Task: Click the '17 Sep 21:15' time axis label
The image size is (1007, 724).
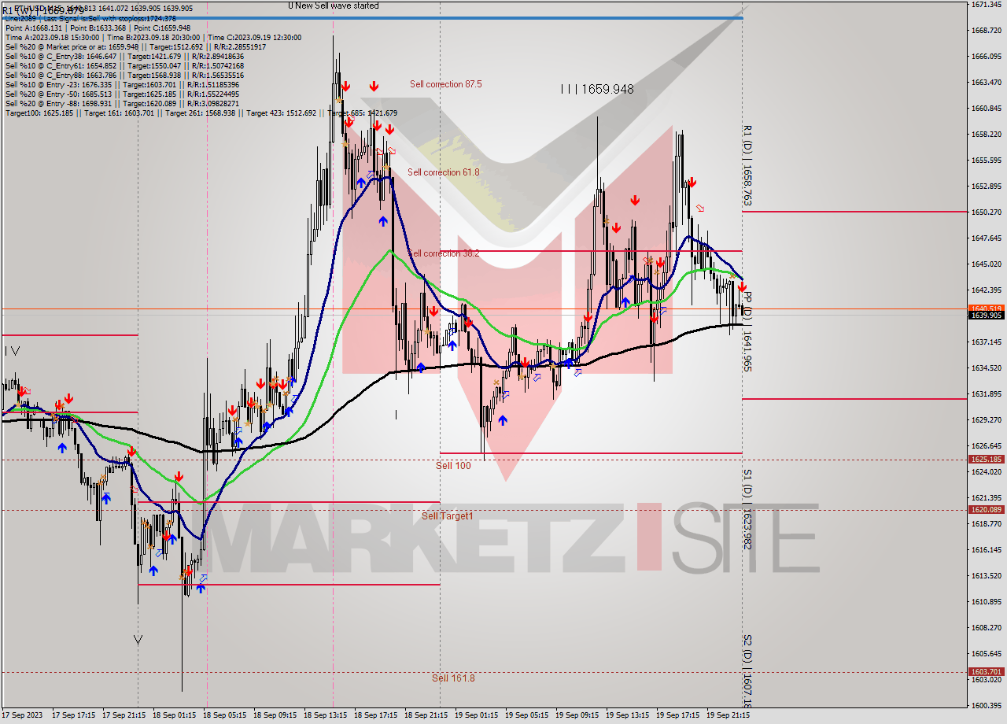Action: tap(124, 716)
